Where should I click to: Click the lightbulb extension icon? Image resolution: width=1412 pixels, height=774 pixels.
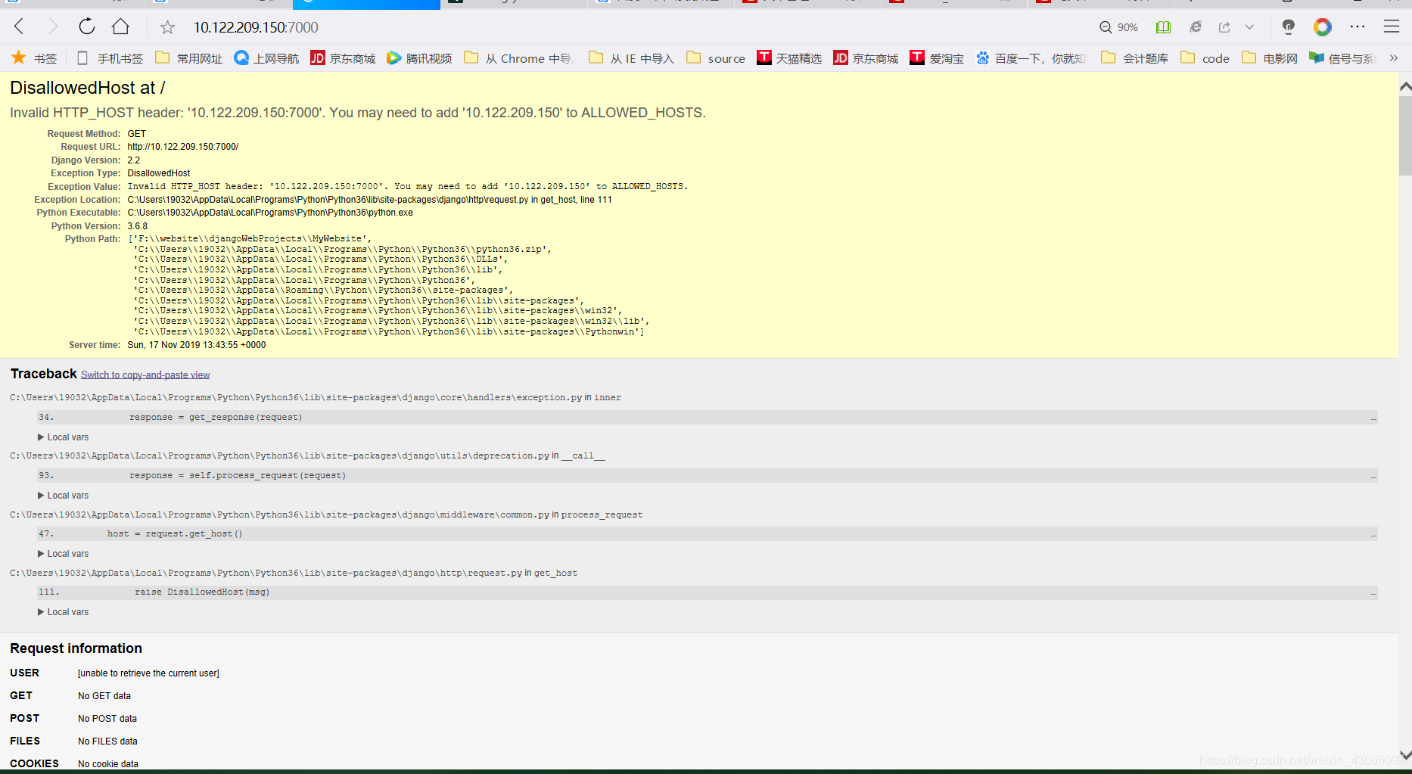[1288, 27]
